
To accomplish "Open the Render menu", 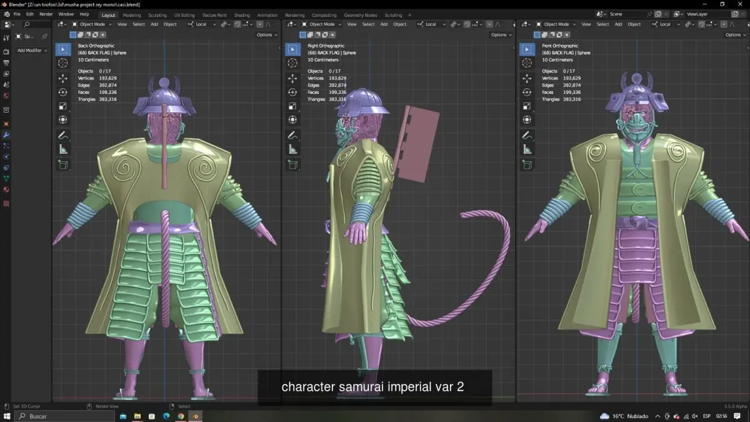I will click(46, 14).
